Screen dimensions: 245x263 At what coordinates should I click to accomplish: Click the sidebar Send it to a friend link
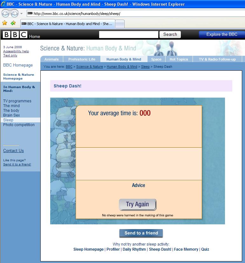pyautogui.click(x=17, y=164)
